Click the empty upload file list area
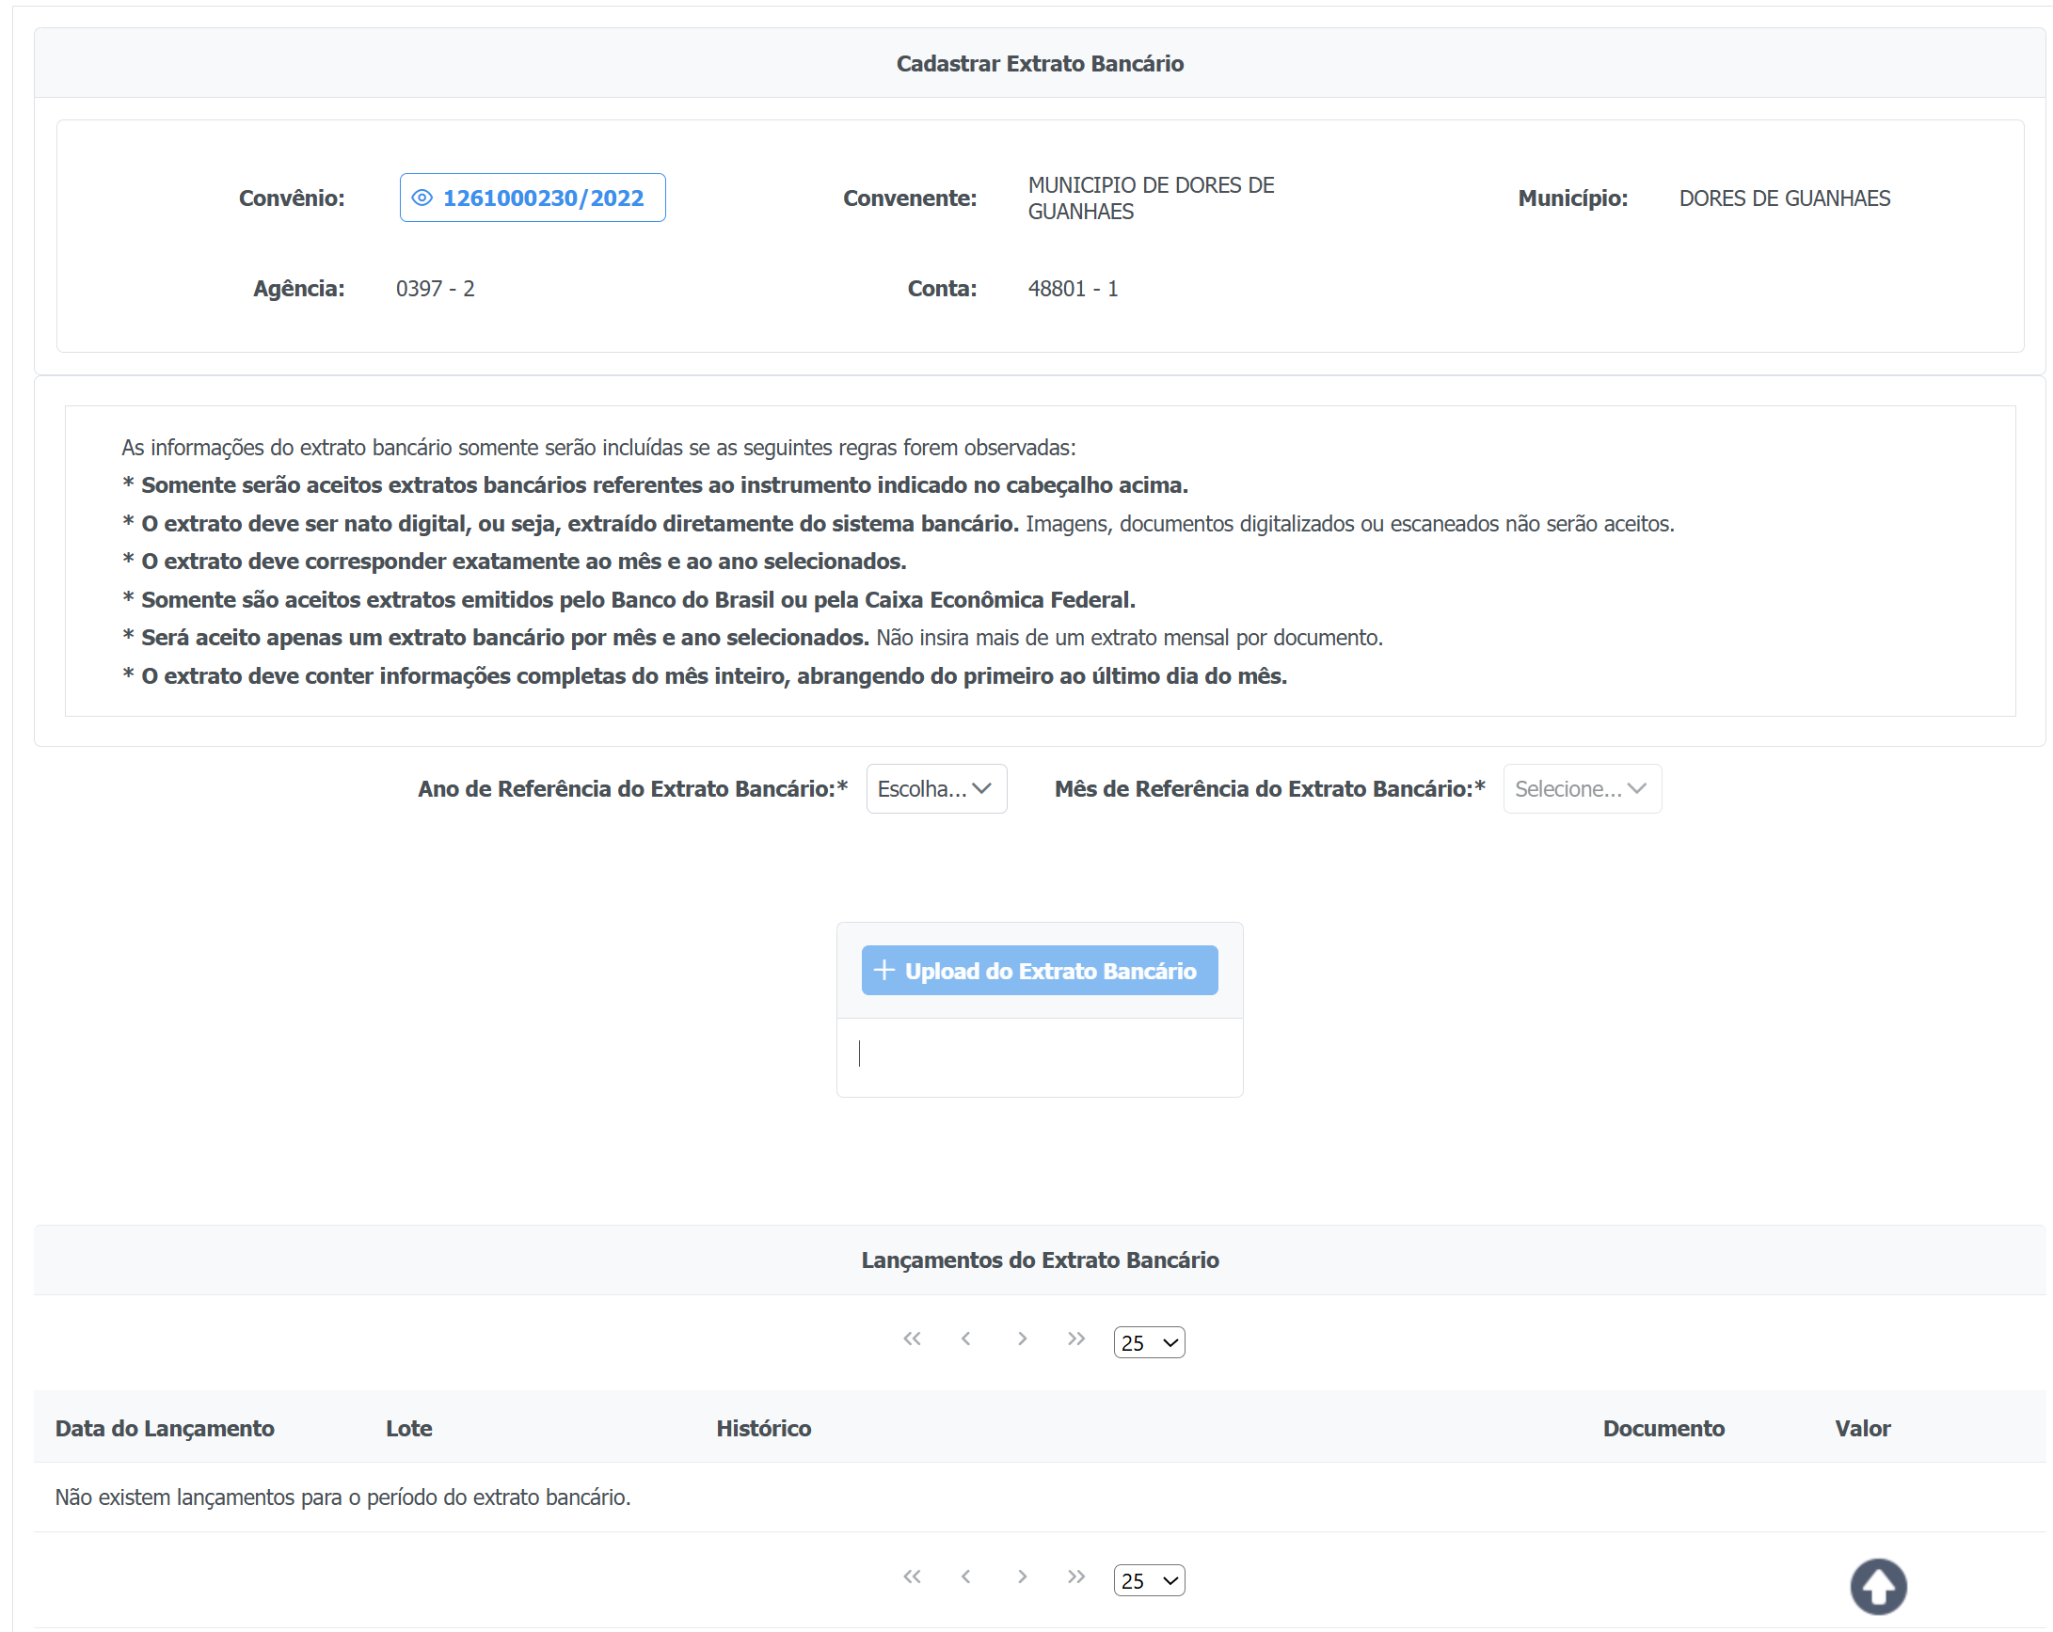This screenshot has width=2053, height=1632. tap(1039, 1057)
